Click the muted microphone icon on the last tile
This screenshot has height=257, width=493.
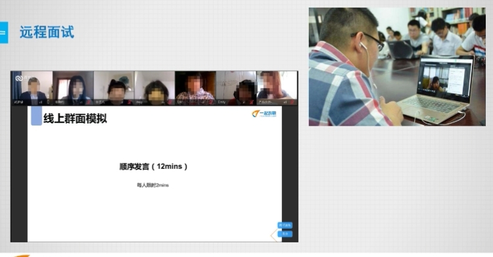[292, 103]
